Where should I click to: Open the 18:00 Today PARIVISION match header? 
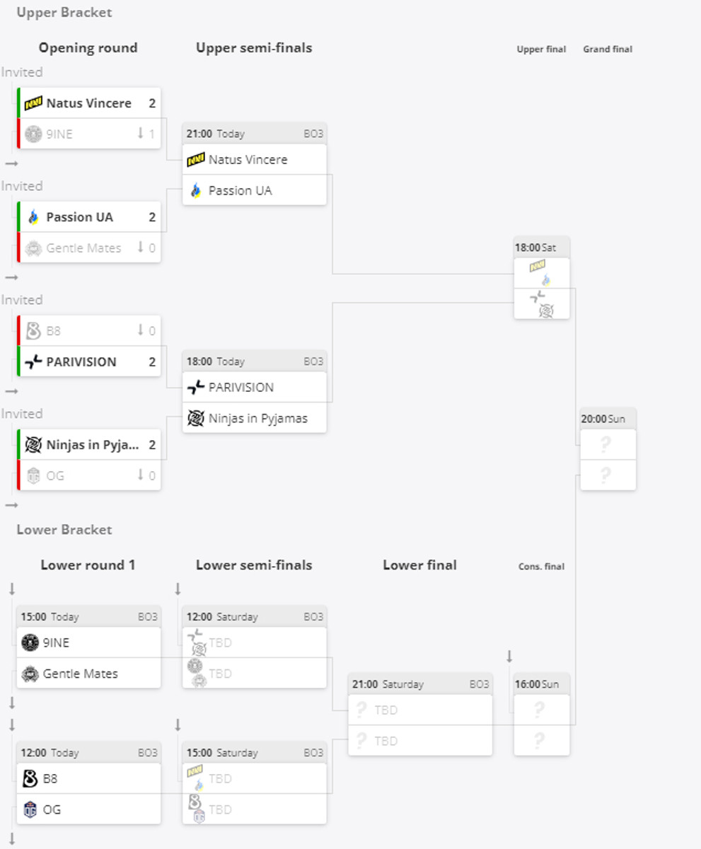point(255,362)
